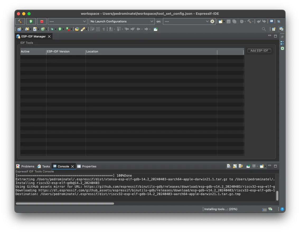300x232 pixels.
Task: Click the Add ESP-IDF button
Action: pyautogui.click(x=259, y=51)
